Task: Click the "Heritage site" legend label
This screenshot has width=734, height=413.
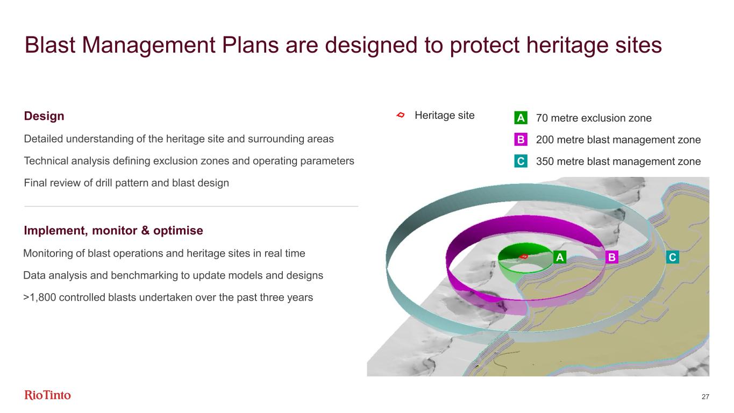Action: [x=445, y=115]
